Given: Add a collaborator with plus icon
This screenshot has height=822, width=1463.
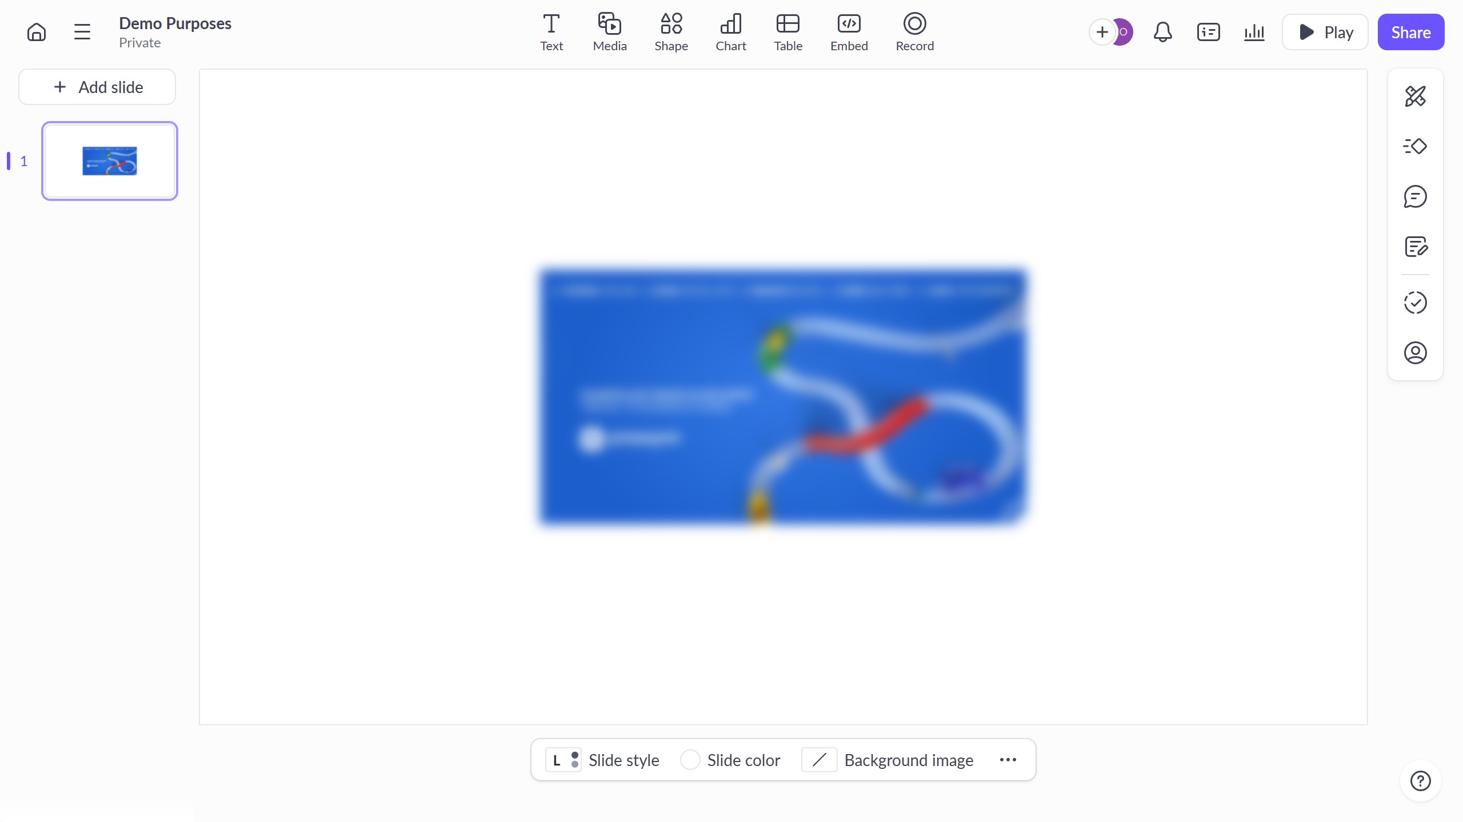Looking at the screenshot, I should click(x=1102, y=32).
